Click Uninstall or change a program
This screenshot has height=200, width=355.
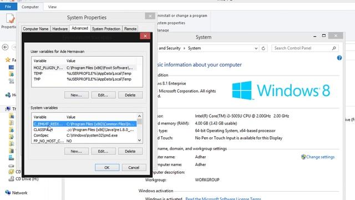(x=182, y=16)
